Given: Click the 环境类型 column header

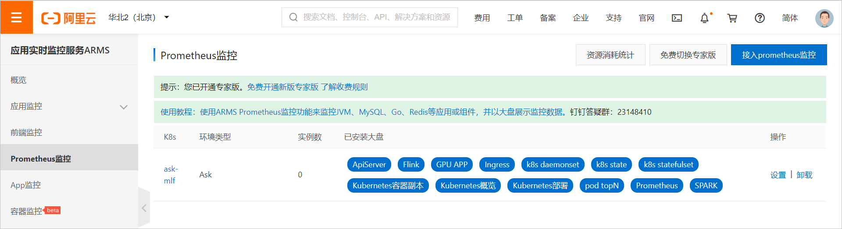Looking at the screenshot, I should pos(215,137).
